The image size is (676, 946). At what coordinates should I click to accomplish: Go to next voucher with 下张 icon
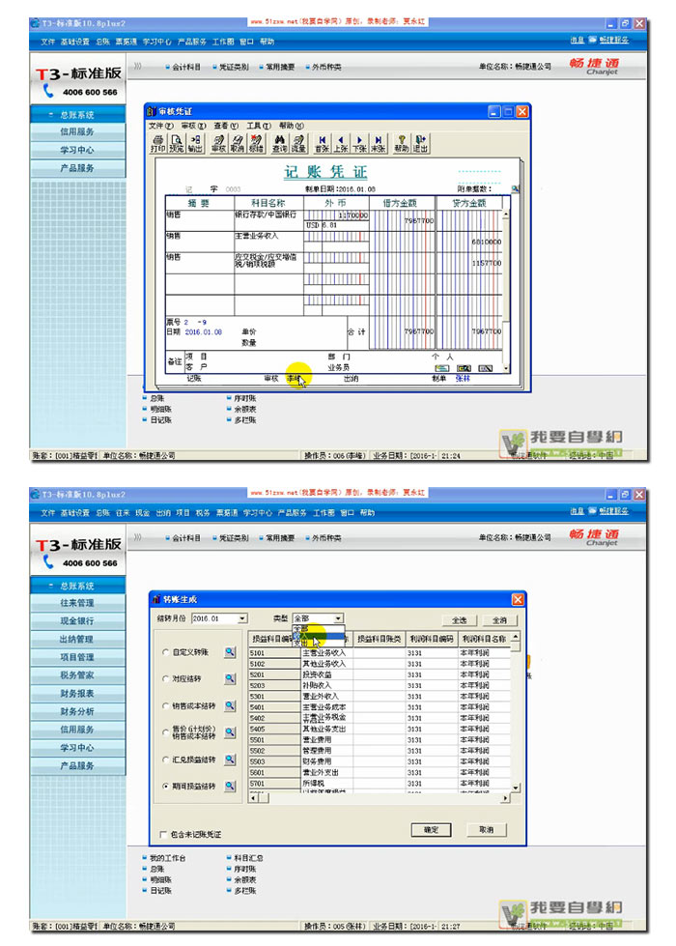[x=359, y=144]
